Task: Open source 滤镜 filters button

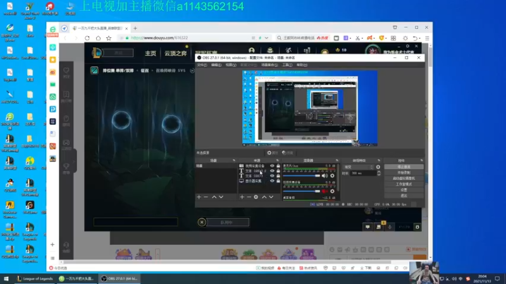Action: [288, 153]
